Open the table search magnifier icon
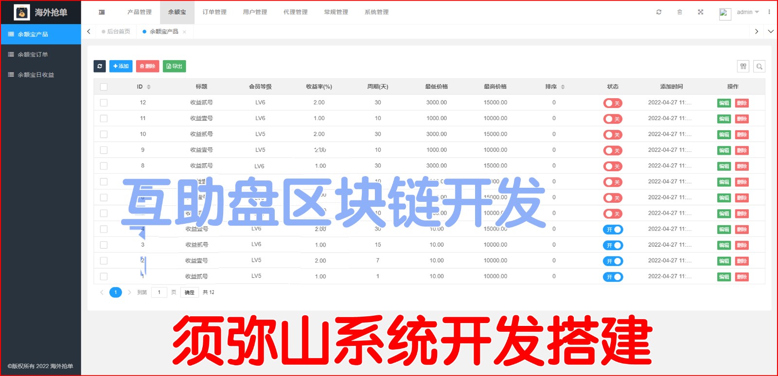 759,67
